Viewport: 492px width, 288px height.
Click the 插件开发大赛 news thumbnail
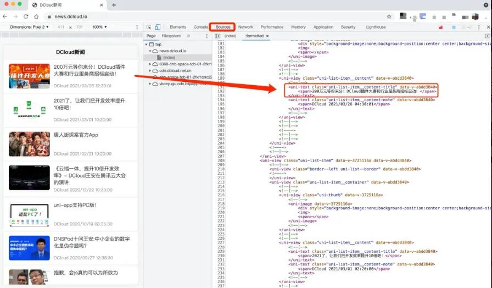coord(29,76)
